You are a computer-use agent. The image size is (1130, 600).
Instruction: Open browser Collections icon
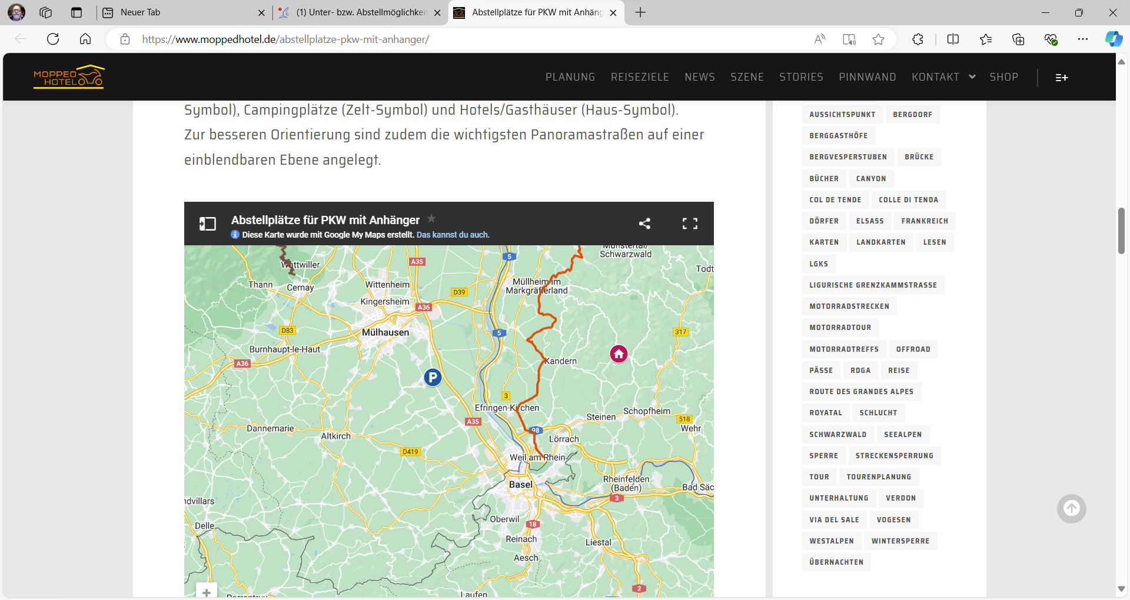click(x=1018, y=39)
